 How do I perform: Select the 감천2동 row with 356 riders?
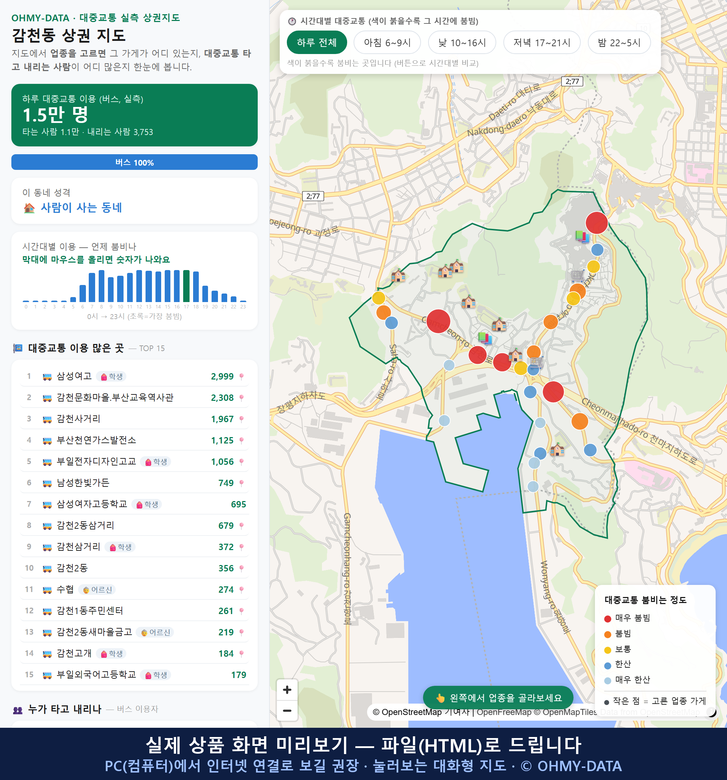point(135,569)
